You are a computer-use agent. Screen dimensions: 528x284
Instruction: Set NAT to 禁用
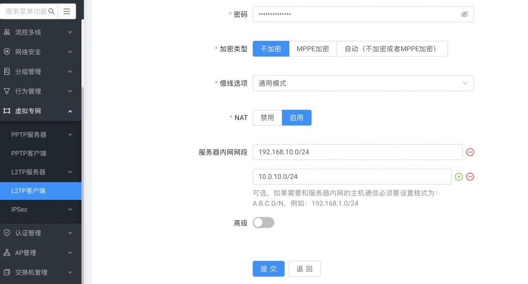point(268,118)
